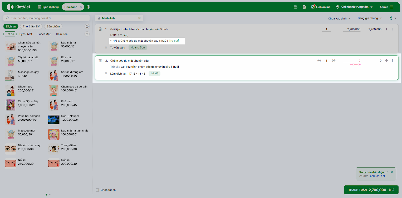Open Lịch dịch vụ tab
Screen dimensions: 402x198
point(48,7)
